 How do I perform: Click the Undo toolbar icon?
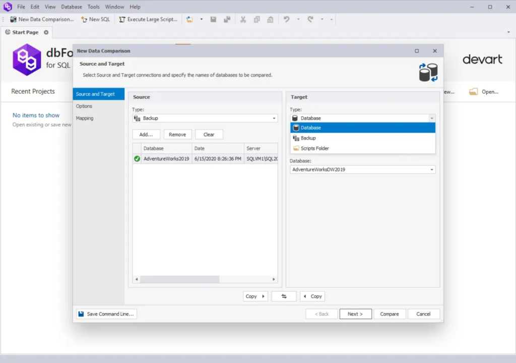click(286, 19)
